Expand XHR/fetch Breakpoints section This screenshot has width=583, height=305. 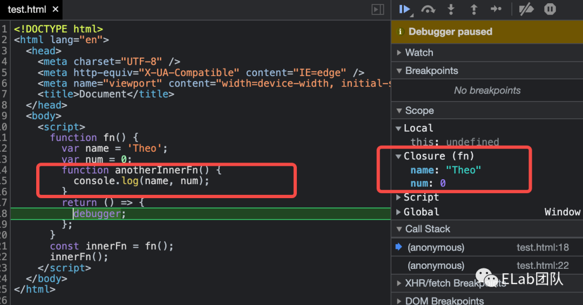(487, 283)
